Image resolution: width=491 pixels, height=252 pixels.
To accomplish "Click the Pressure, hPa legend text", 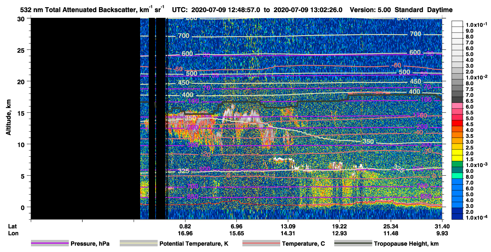I will coord(90,244).
